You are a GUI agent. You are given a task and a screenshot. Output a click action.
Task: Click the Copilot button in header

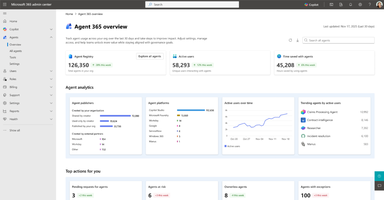(311, 5)
